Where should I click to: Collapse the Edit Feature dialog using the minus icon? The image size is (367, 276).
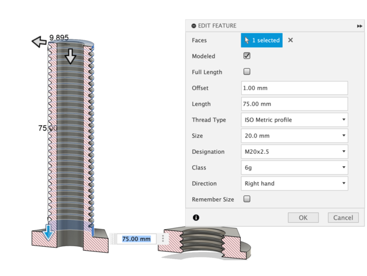tap(195, 26)
